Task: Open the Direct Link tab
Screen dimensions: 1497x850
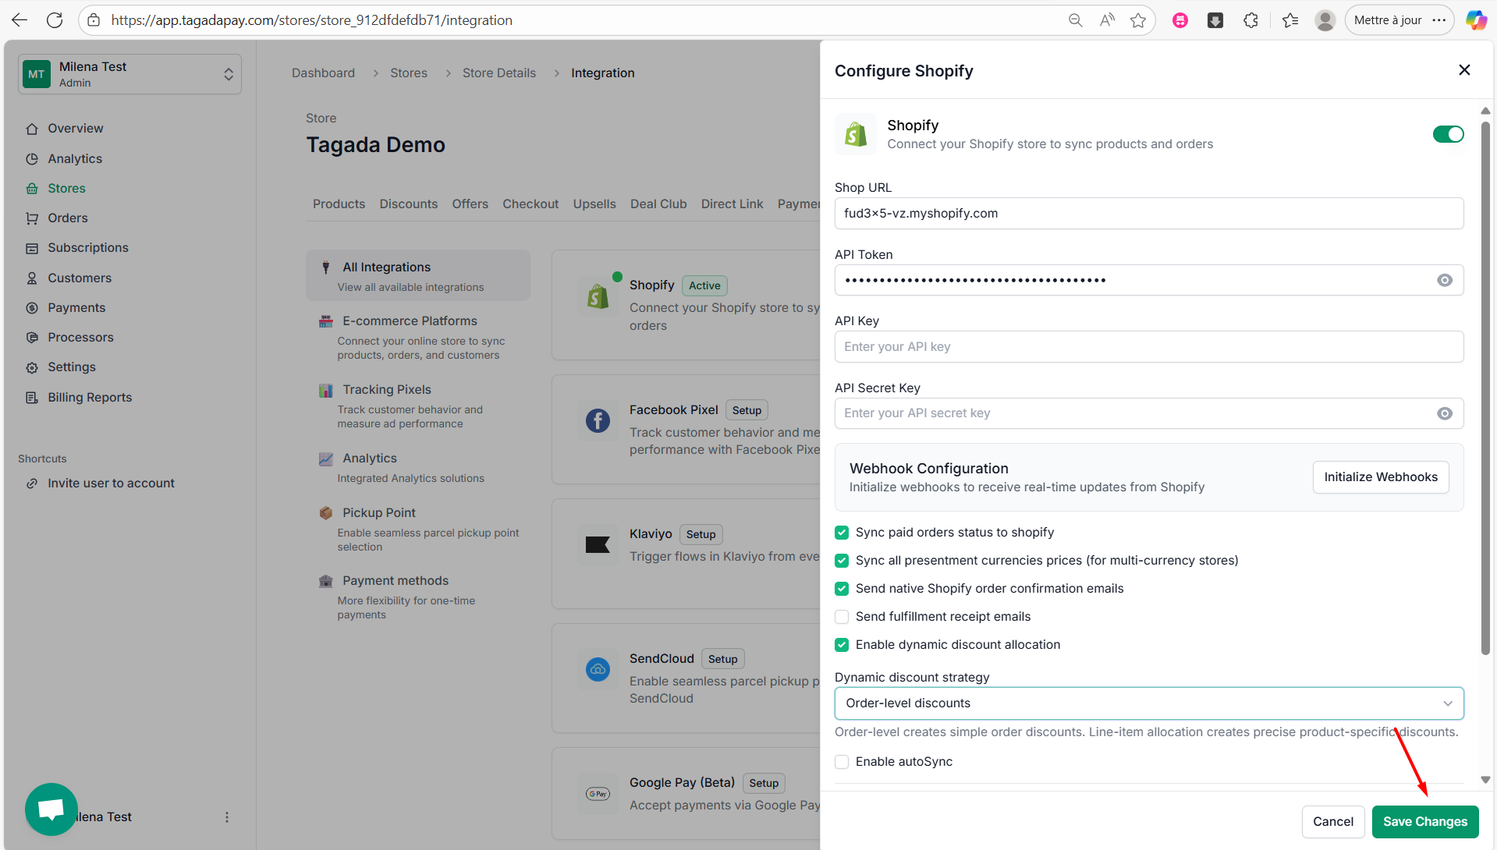Action: tap(732, 204)
